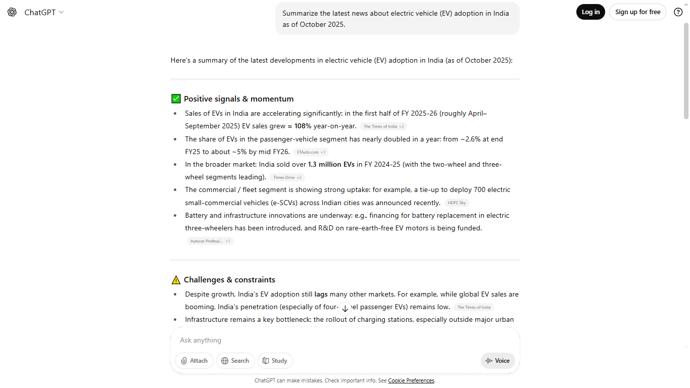Screen dimensions: 690x388
Task: Enable the Search globe tool
Action: click(x=235, y=361)
